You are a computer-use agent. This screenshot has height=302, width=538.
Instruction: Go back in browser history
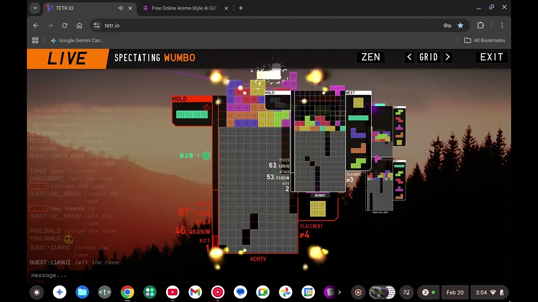pos(36,26)
